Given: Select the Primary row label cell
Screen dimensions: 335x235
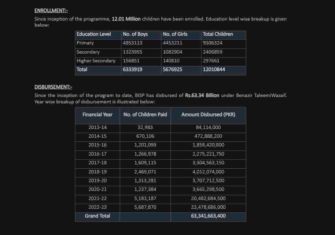Looking at the screenshot, I should [x=85, y=43].
